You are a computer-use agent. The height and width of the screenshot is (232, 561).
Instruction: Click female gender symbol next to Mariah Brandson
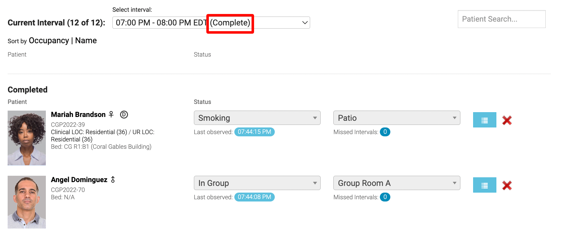[111, 114]
